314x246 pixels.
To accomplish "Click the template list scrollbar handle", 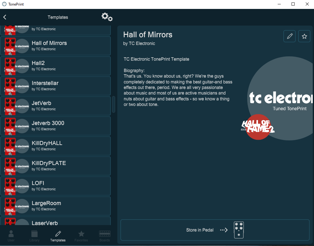I will coord(114,104).
